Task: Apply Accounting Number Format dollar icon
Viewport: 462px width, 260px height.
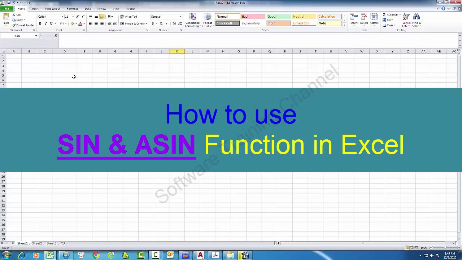Action: click(153, 23)
